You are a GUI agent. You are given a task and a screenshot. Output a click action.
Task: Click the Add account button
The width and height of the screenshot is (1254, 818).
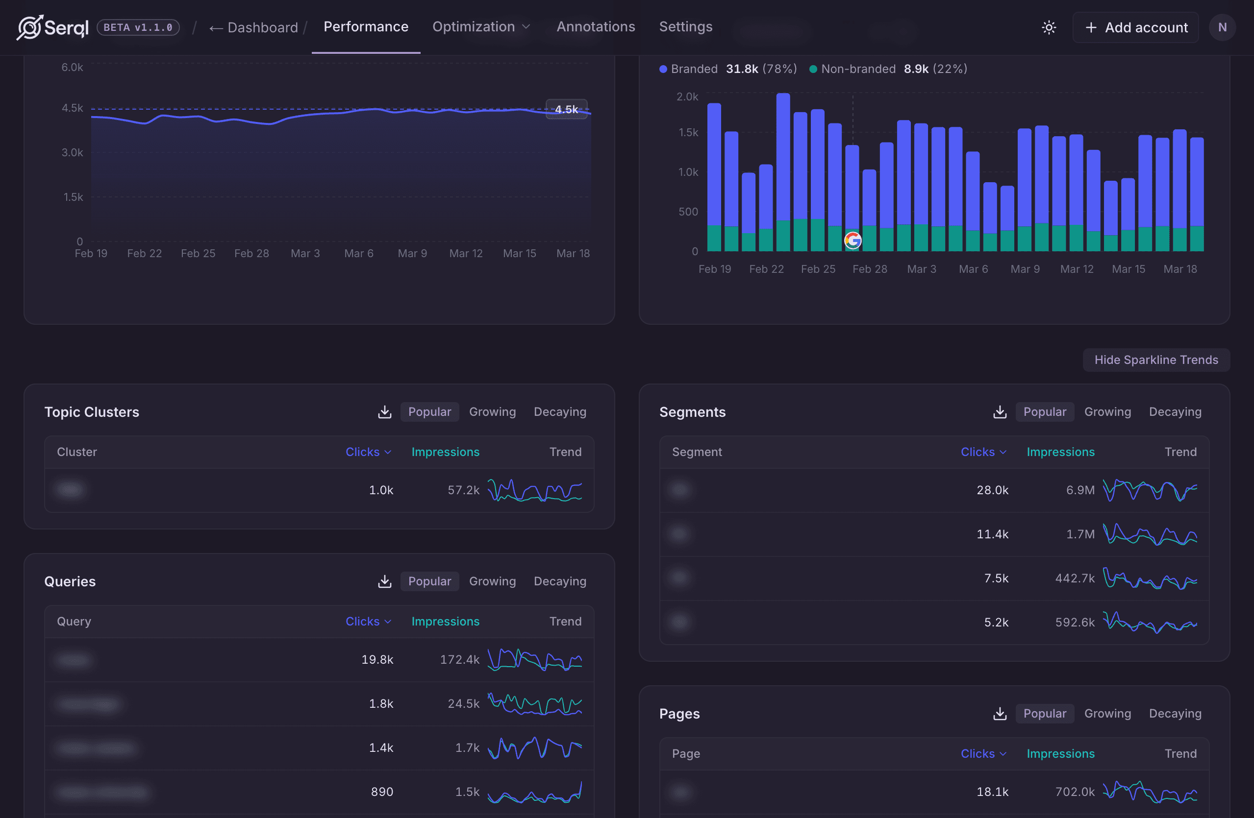(x=1136, y=27)
